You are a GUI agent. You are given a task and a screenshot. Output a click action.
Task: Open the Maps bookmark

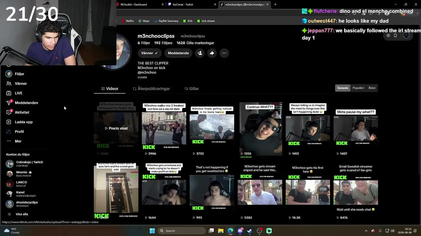pos(144,21)
